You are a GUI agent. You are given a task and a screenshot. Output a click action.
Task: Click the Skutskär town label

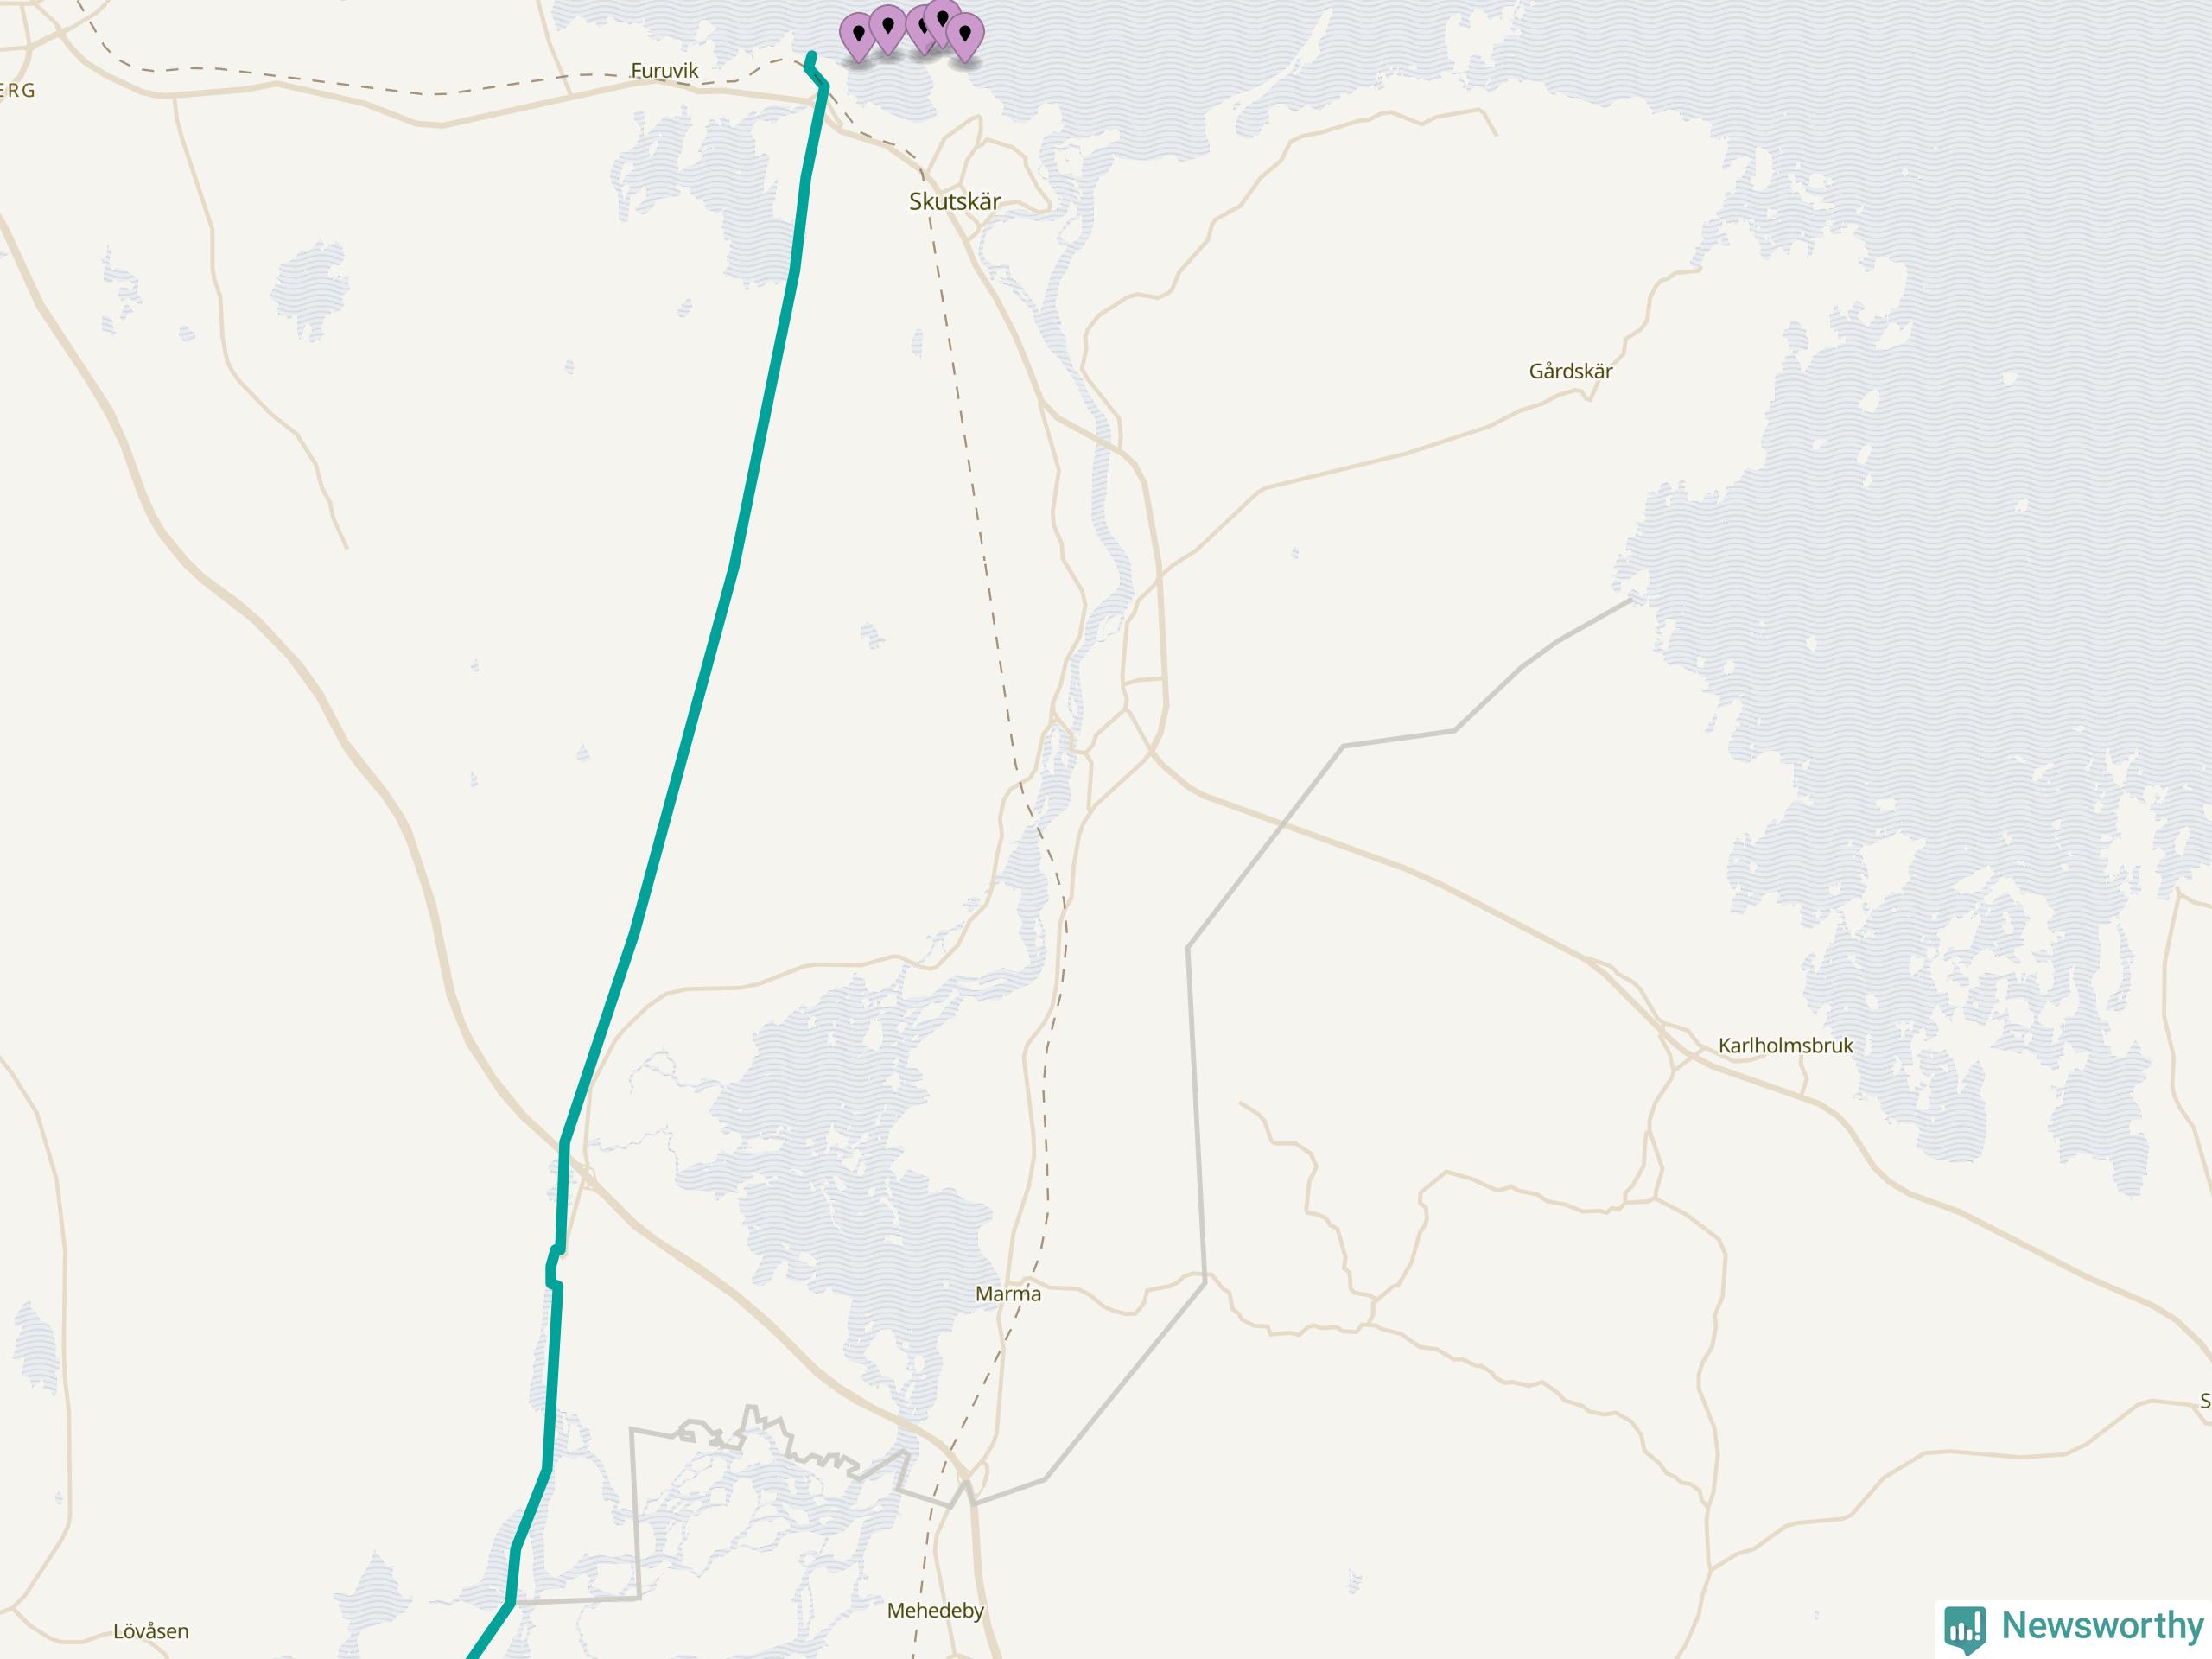[954, 201]
